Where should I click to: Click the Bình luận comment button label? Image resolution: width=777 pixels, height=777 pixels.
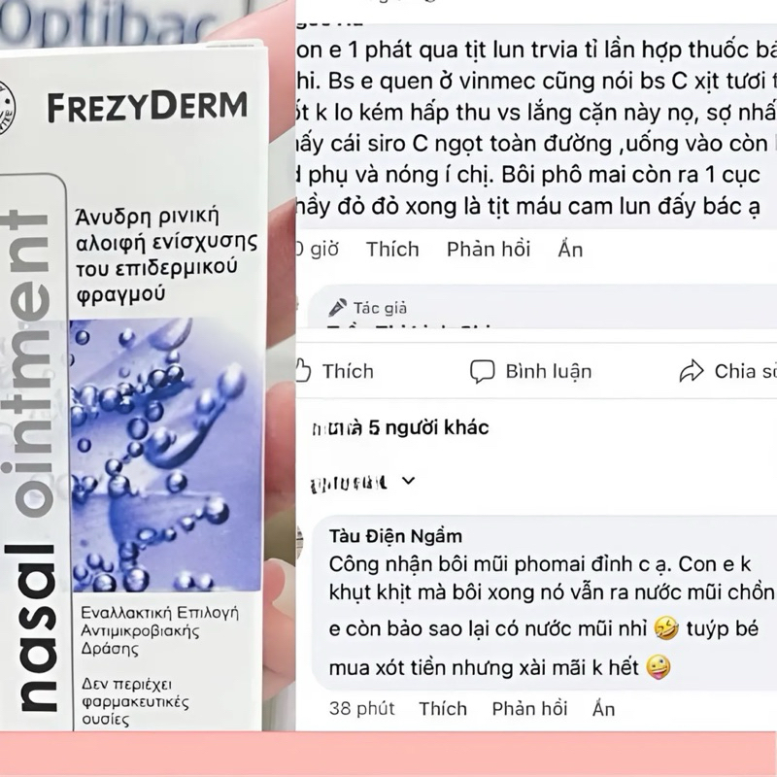pos(549,371)
